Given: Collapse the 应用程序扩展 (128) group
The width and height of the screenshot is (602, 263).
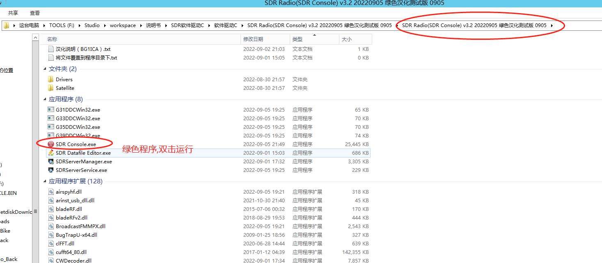Looking at the screenshot, I should (45, 181).
